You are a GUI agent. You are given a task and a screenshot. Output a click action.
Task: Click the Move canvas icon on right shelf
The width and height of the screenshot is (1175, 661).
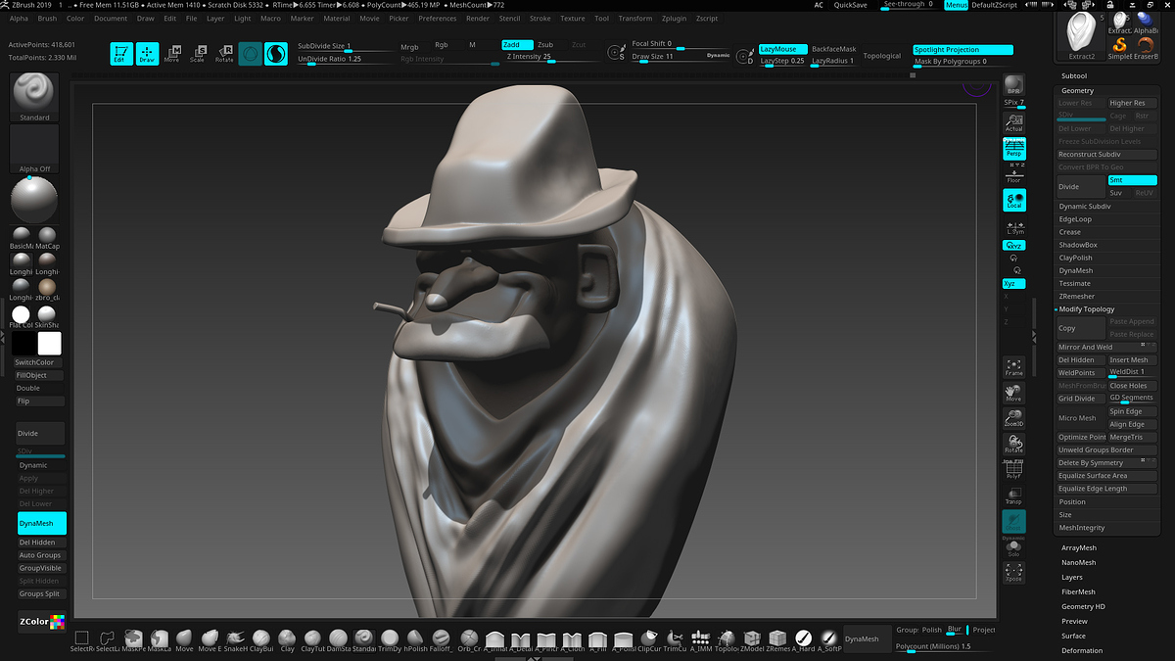click(1013, 393)
